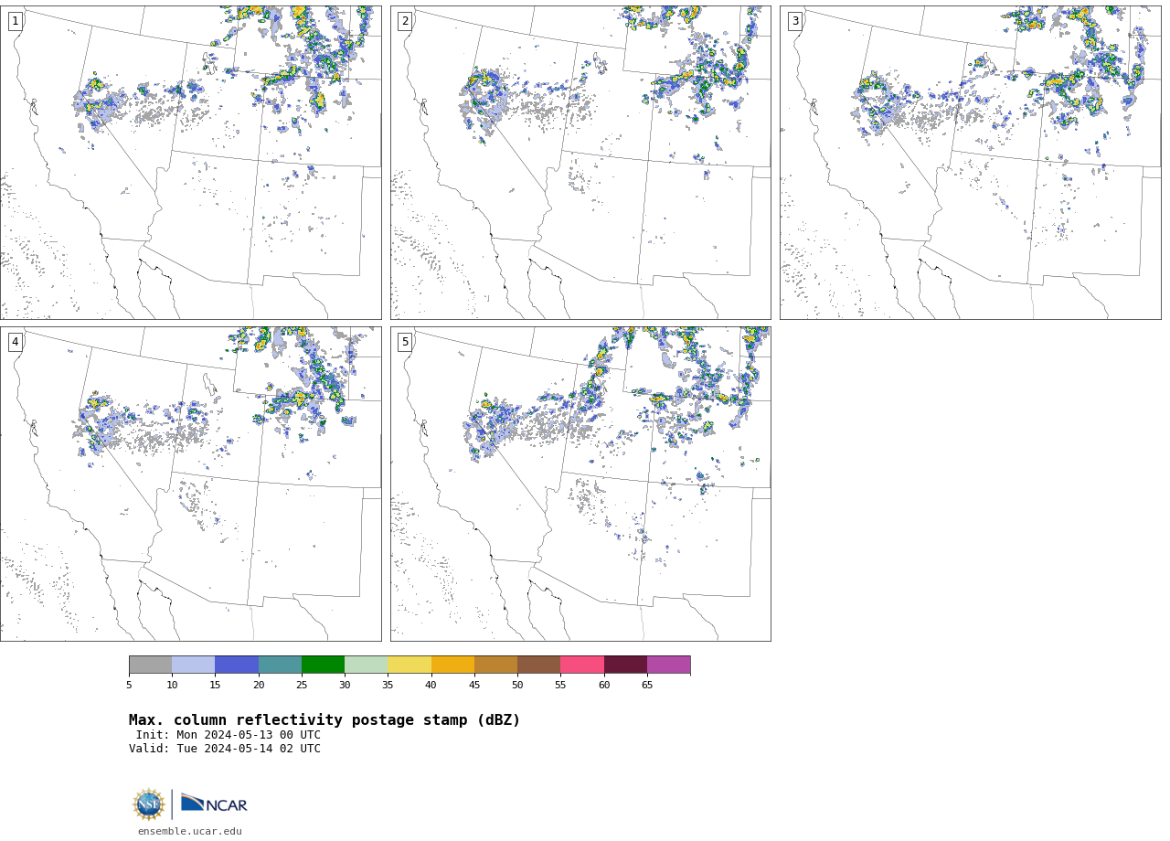Click the light blue 10-15 dBZ swatch
This screenshot has height=841, width=1170.
point(194,665)
